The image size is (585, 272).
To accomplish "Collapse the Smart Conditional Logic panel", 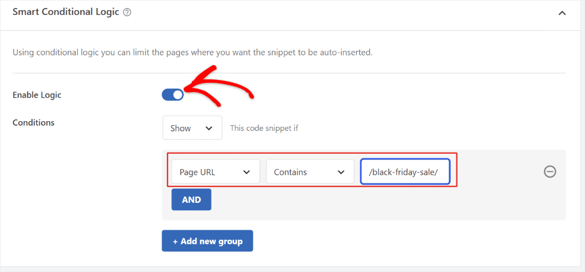I will coord(562,13).
